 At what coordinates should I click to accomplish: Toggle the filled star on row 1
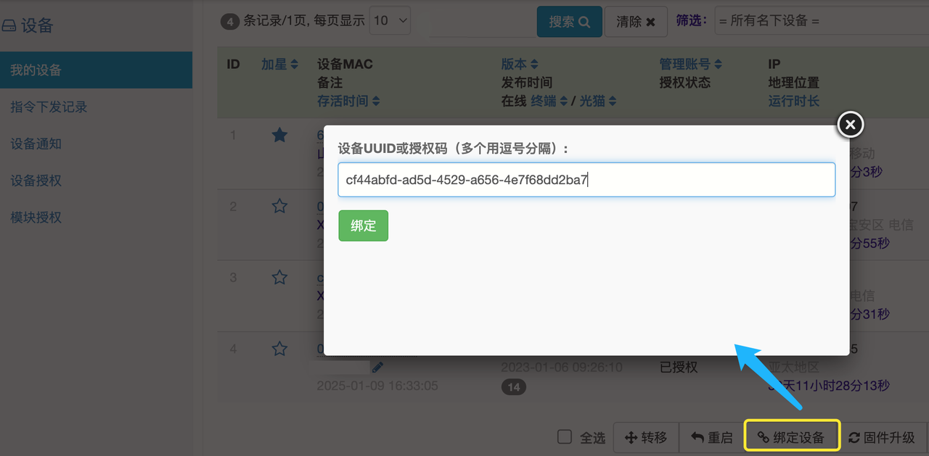(279, 135)
